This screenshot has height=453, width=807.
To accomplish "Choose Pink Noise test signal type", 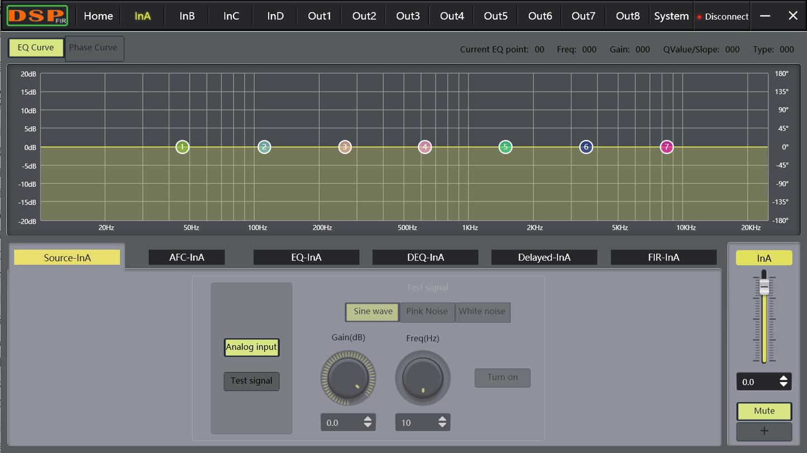I will 427,312.
